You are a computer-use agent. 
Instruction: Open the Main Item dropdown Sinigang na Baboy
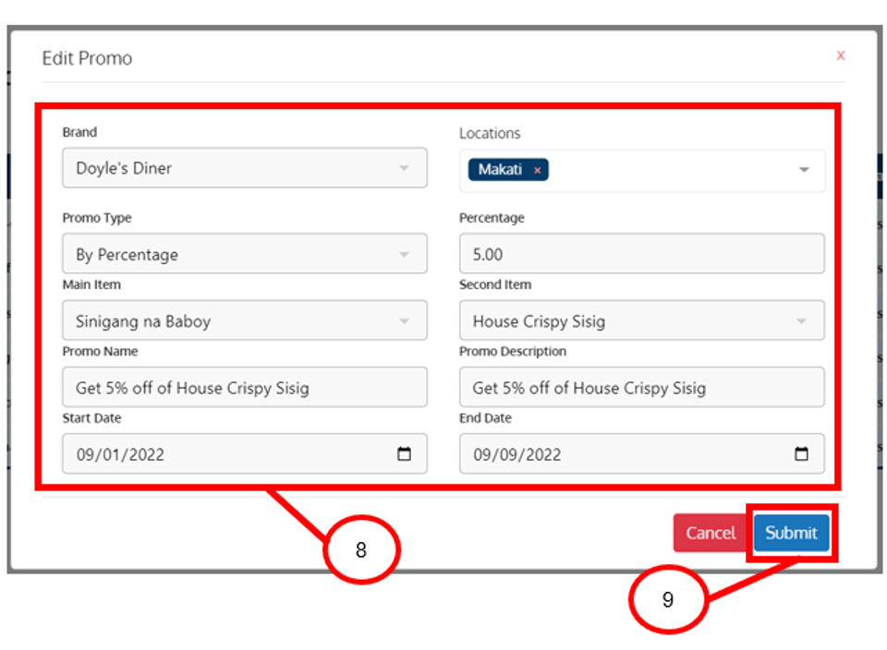tap(244, 320)
